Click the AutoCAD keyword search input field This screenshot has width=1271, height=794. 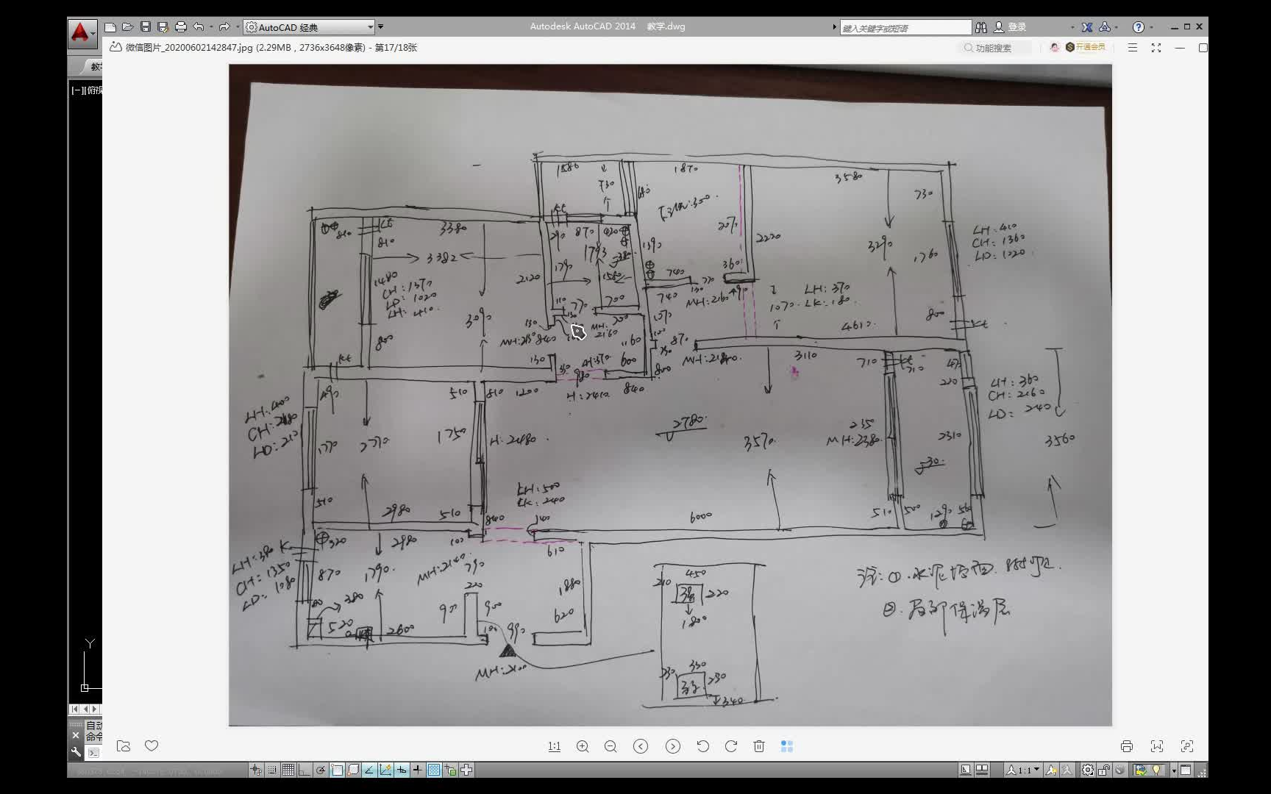905,27
